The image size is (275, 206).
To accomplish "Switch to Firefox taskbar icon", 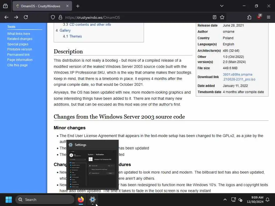I will tap(81, 200).
